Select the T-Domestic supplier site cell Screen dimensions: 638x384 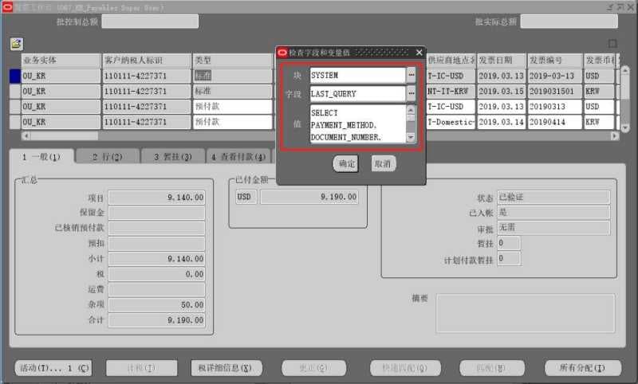(451, 123)
